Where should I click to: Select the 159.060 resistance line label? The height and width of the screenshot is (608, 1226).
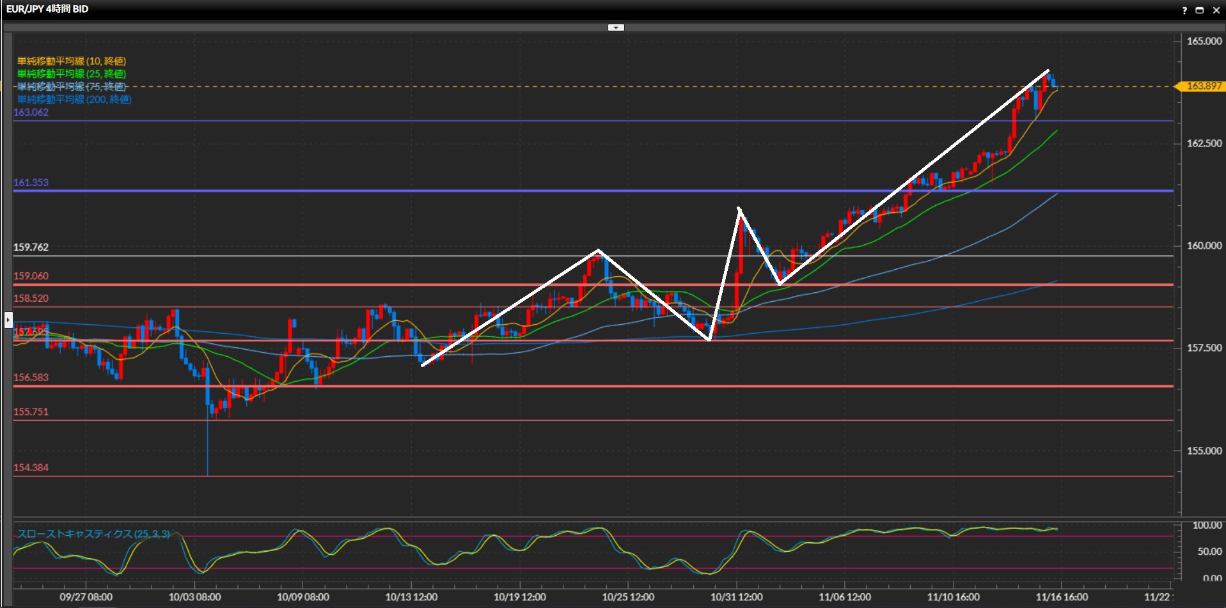[x=31, y=276]
